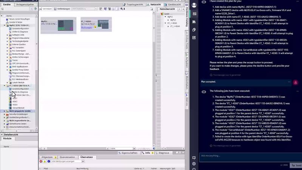This screenshot has width=302, height=170.
Task: Click the dashboard icon in assistant sidebar
Action: 194,14
